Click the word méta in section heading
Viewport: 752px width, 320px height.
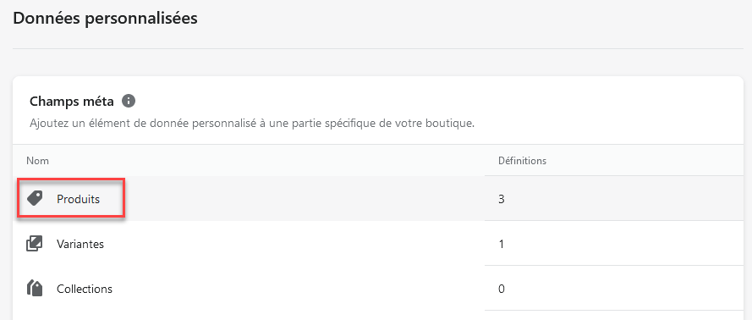98,102
